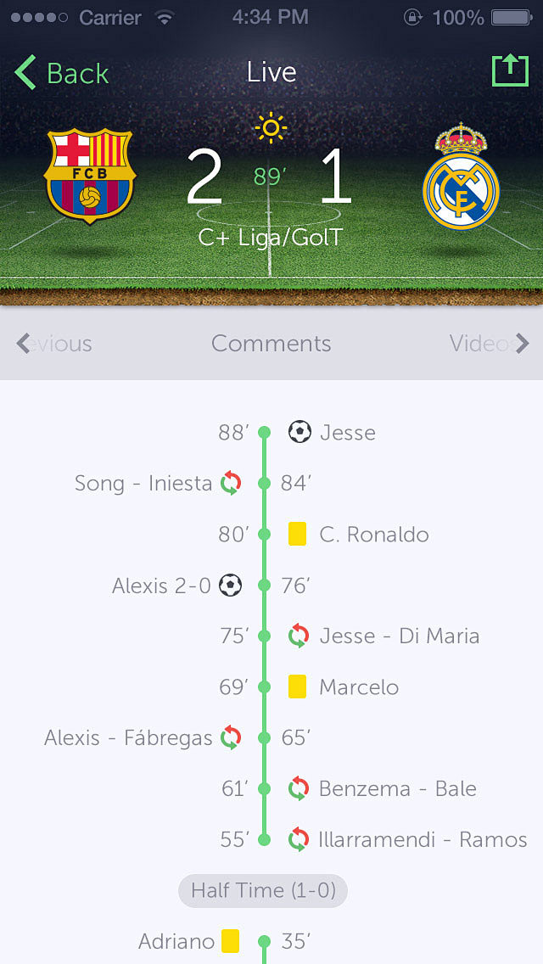
Task: Tap the sunny weather icon
Action: pyautogui.click(x=271, y=128)
